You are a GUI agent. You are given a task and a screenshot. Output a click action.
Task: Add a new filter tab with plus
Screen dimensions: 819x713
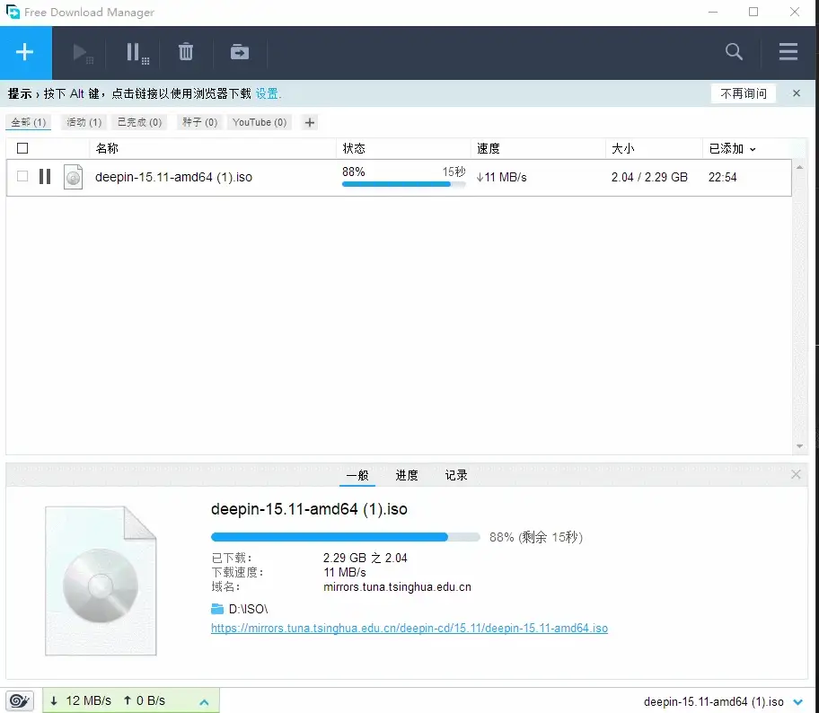[x=310, y=122]
